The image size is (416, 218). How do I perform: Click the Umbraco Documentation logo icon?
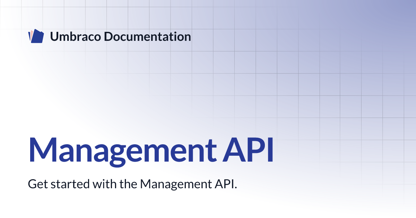pos(36,37)
